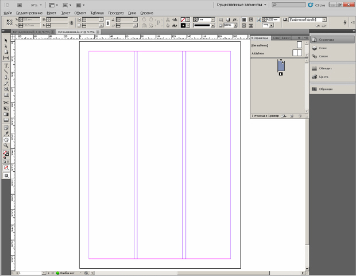
Task: Open the object style Графический фрейм dropdown
Action: coord(324,19)
